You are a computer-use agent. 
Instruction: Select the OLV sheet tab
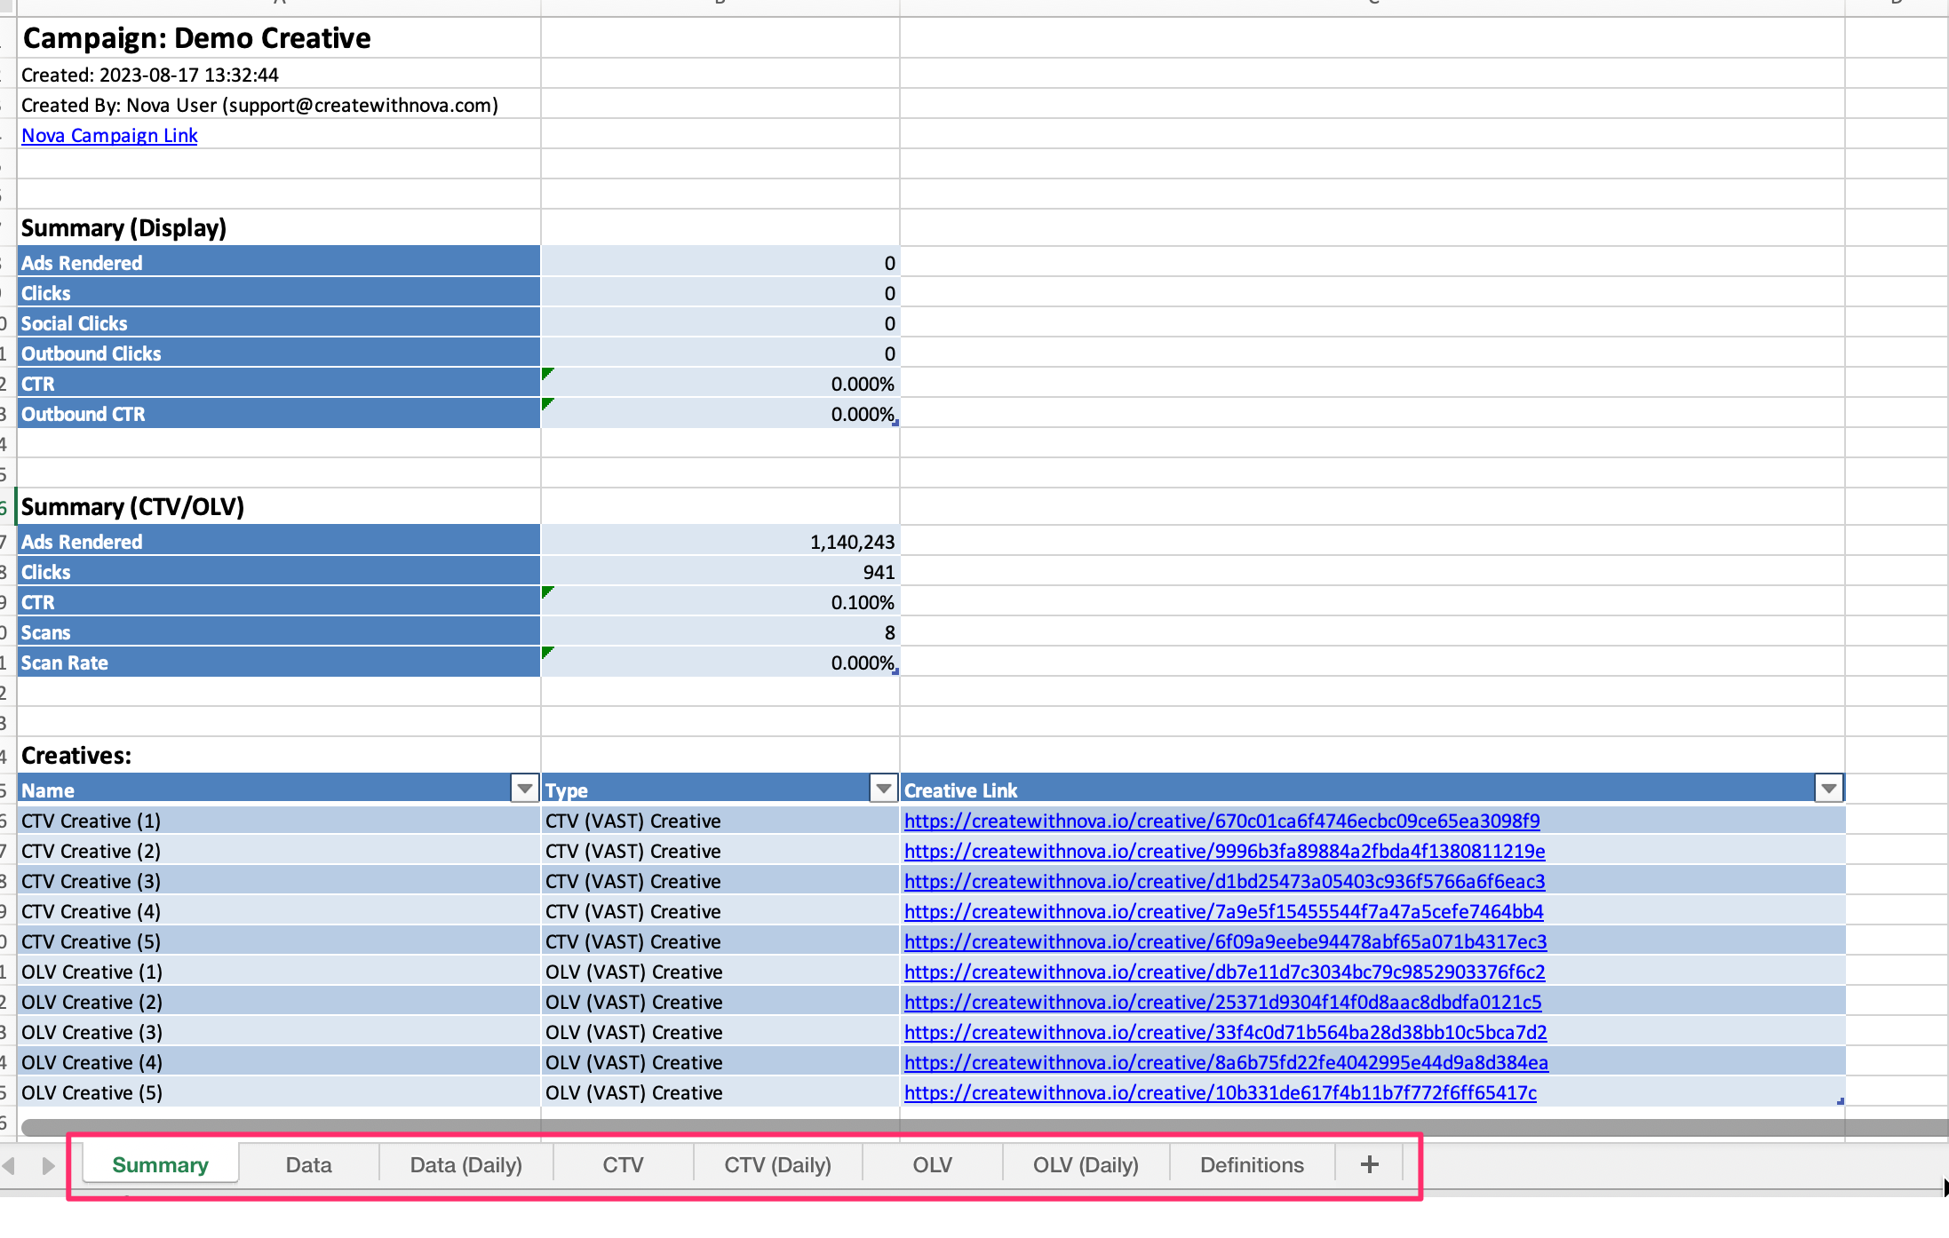click(x=932, y=1164)
